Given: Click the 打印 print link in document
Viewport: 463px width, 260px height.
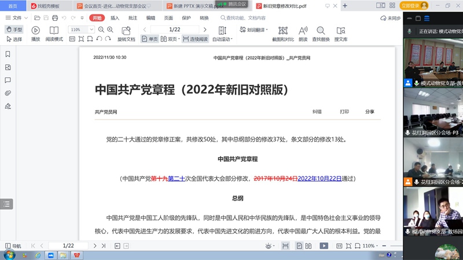Looking at the screenshot, I should click(x=344, y=112).
